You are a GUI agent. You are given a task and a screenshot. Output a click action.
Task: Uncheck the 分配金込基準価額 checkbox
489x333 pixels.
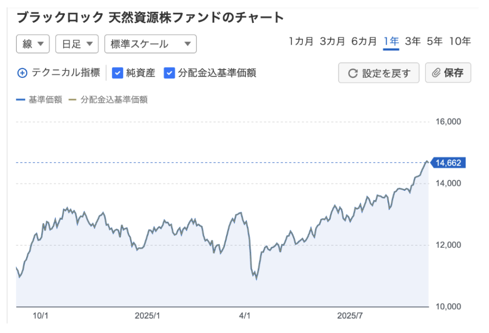coord(170,73)
